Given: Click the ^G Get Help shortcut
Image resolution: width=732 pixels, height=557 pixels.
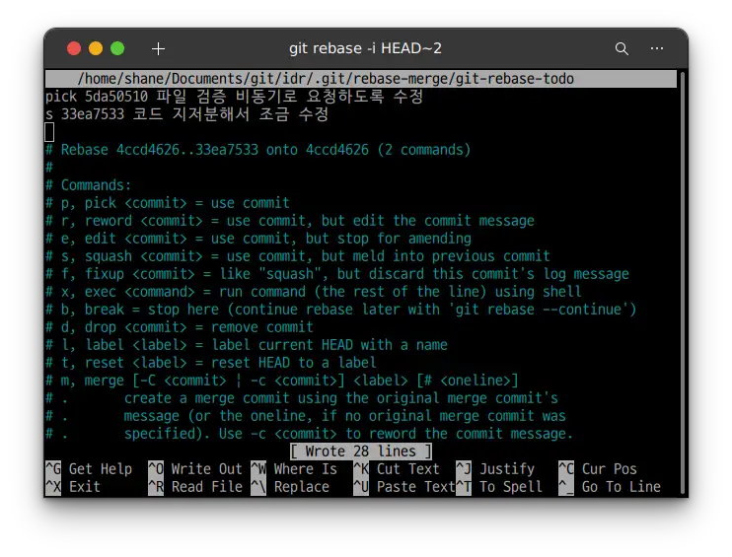Looking at the screenshot, I should click(x=89, y=469).
